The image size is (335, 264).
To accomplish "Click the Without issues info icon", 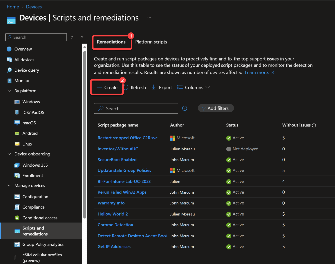I will [x=314, y=125].
